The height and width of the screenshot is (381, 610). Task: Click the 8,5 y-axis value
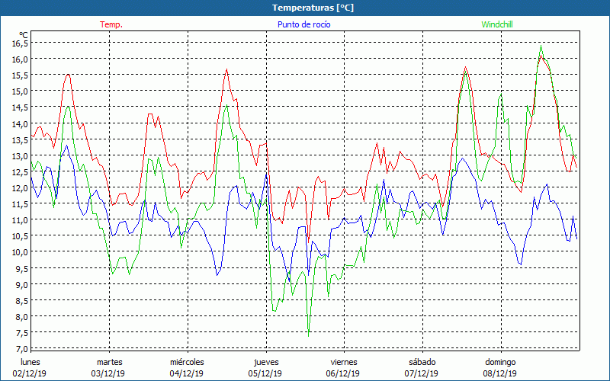tap(22, 300)
